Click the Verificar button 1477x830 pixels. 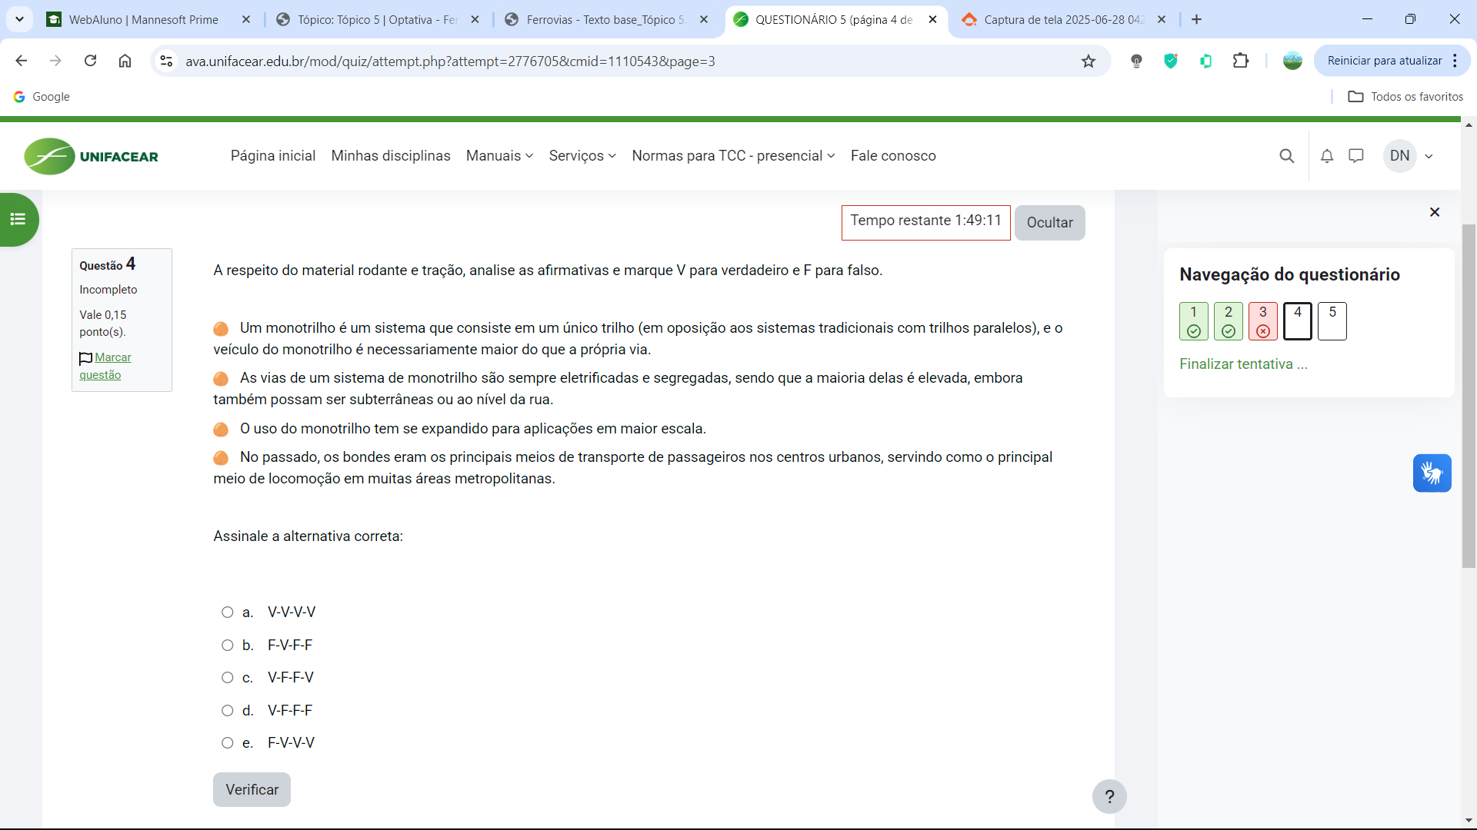click(252, 790)
